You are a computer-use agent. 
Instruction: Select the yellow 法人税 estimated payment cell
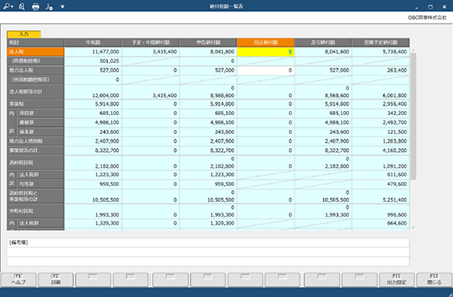pos(265,52)
